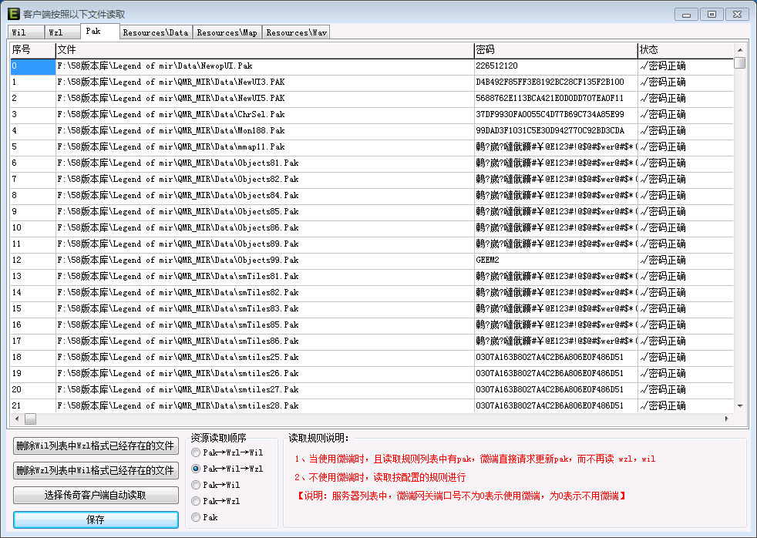Click the 保存 save button

(x=96, y=520)
